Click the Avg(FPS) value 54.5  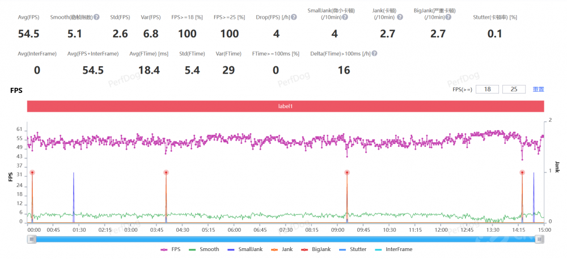pos(28,34)
